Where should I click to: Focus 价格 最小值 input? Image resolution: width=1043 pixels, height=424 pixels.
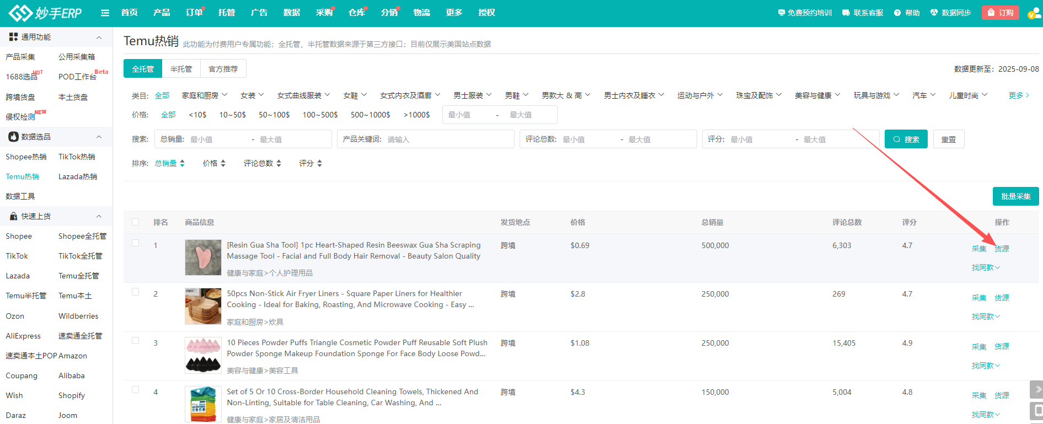[468, 115]
